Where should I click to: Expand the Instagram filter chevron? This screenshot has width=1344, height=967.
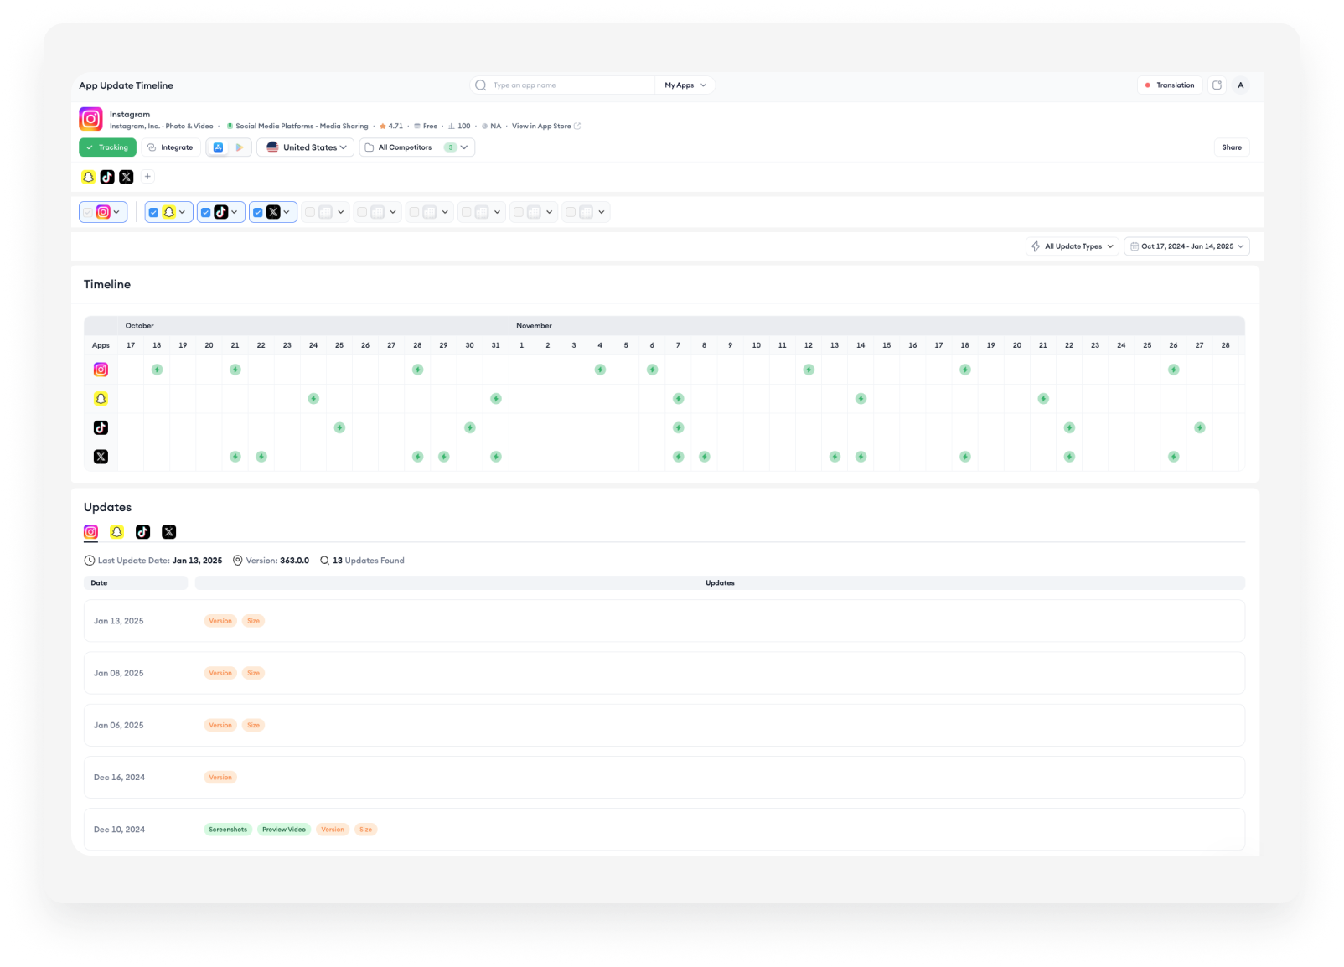click(x=116, y=213)
